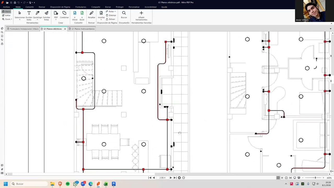Viewport: 334px width, 188px height.
Task: Click the page number field 2 DE 4
Action: [x=162, y=178]
